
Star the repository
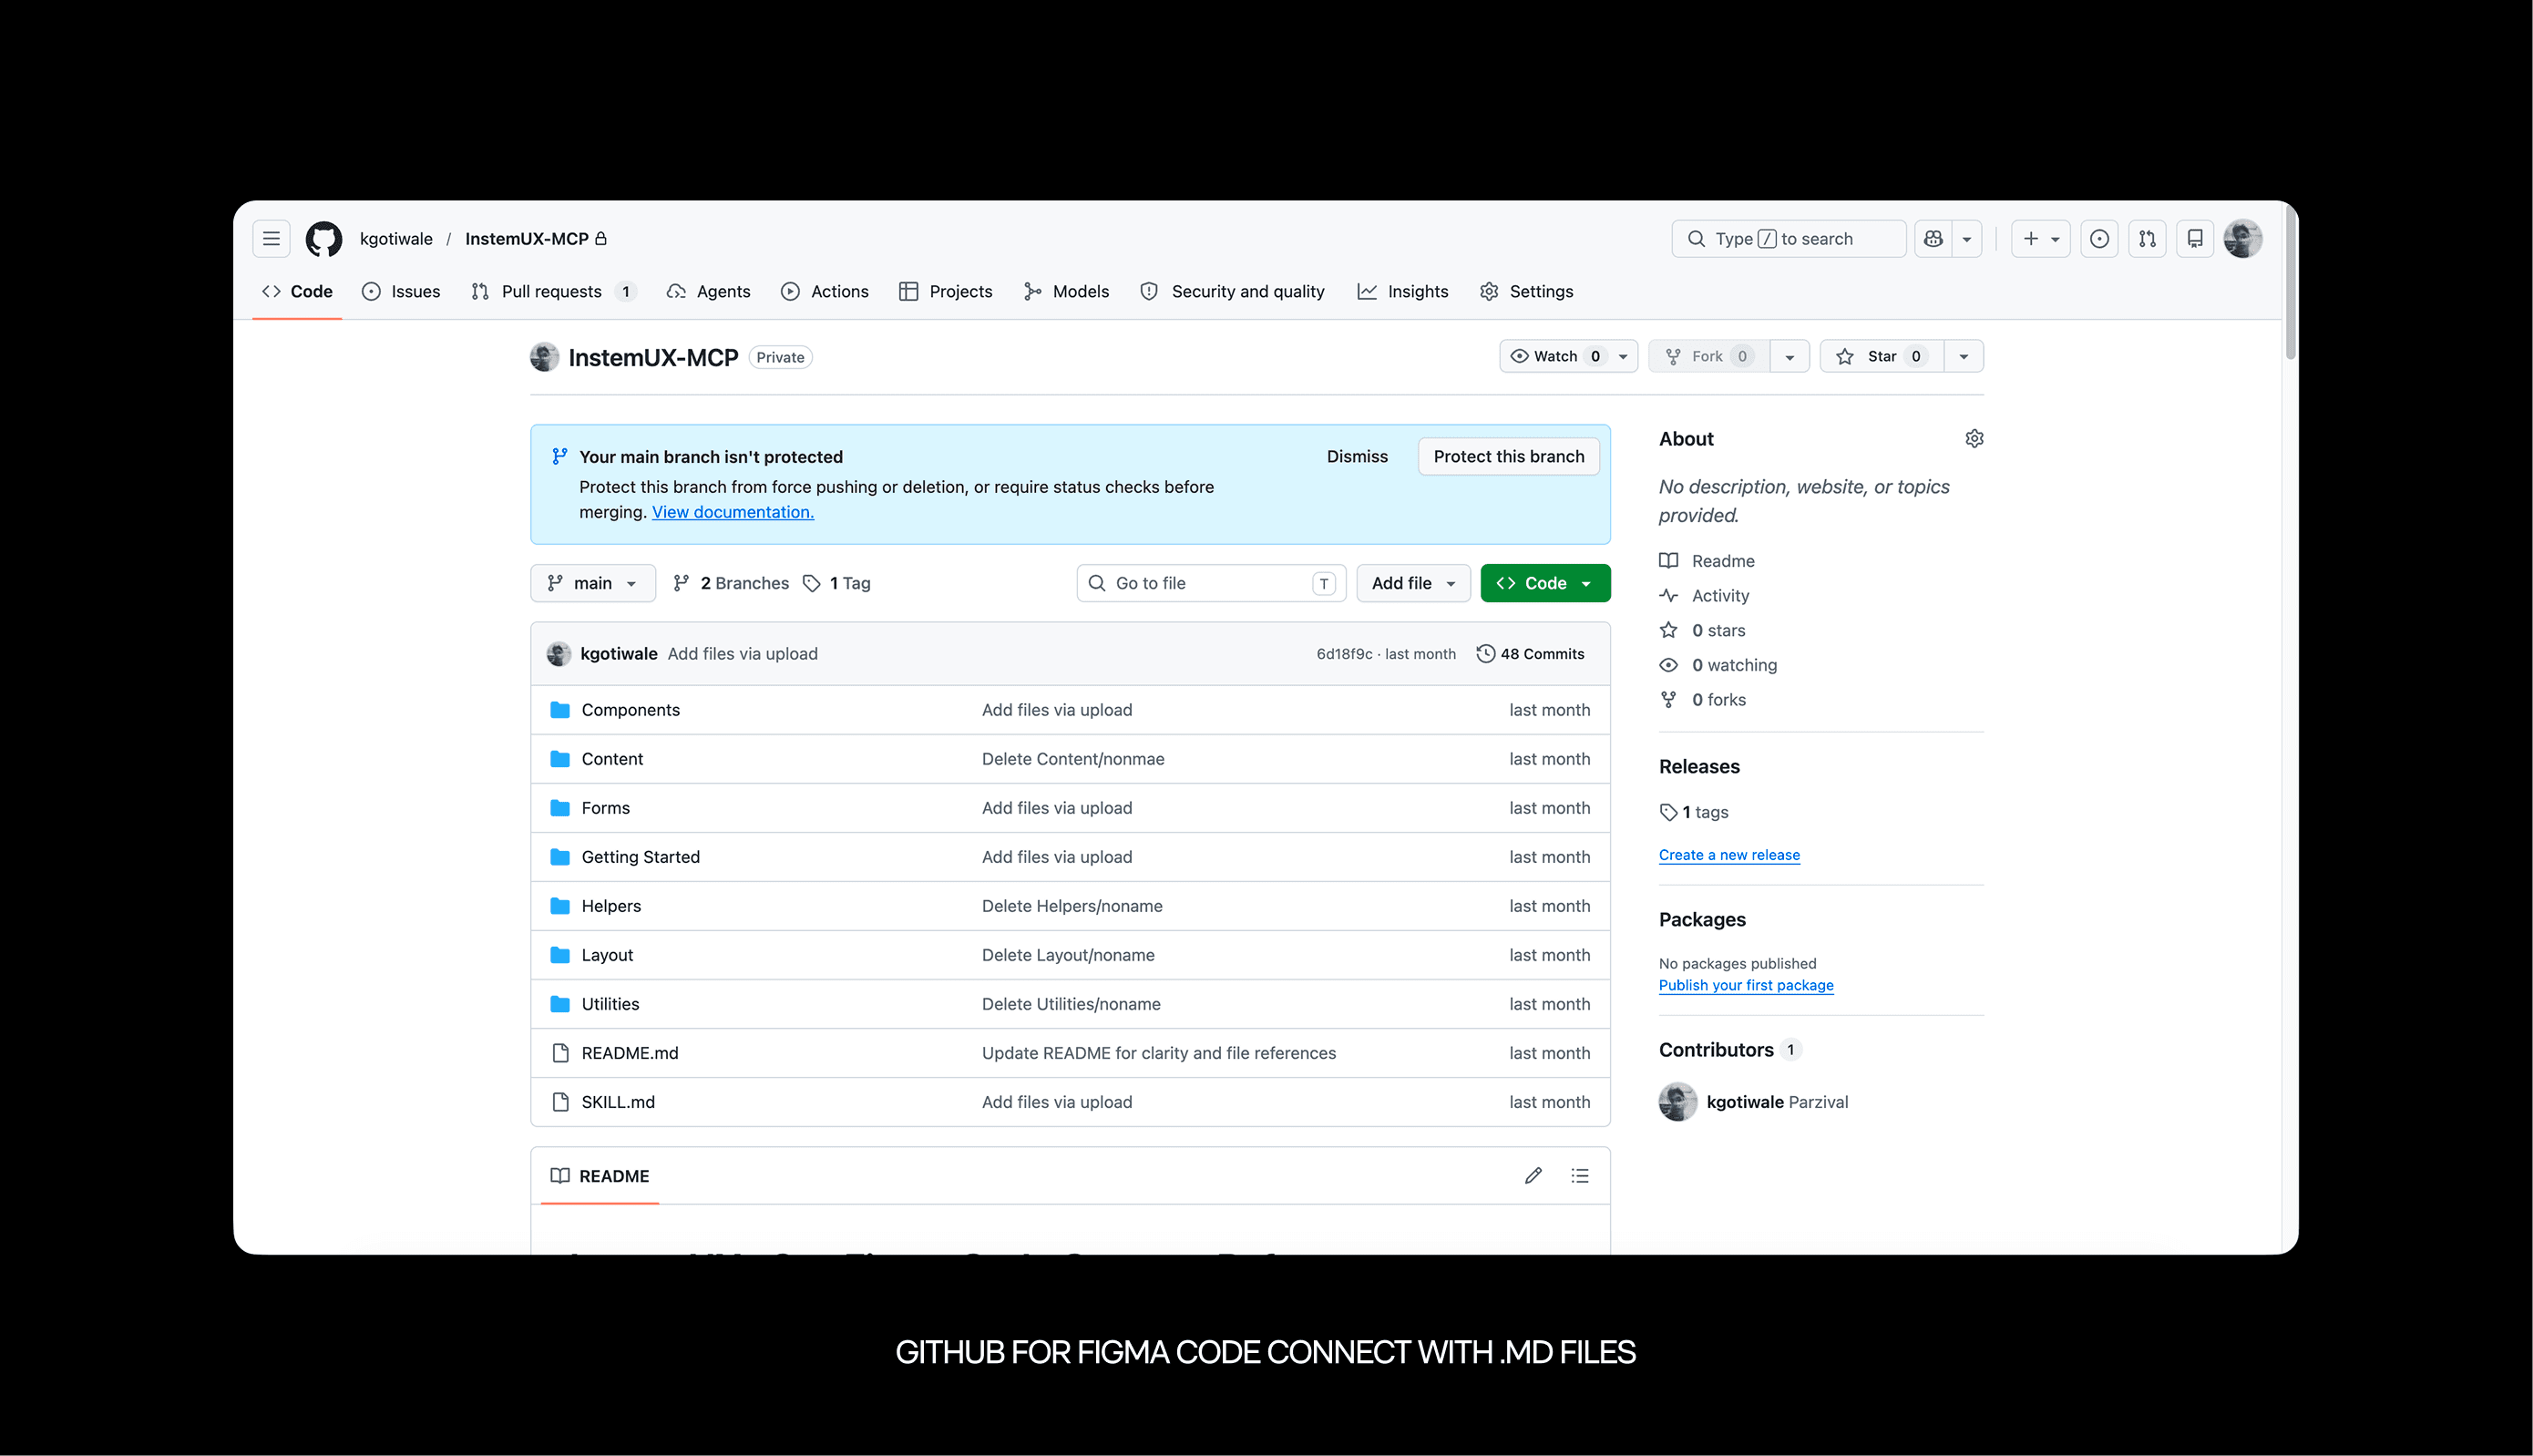coord(1882,357)
